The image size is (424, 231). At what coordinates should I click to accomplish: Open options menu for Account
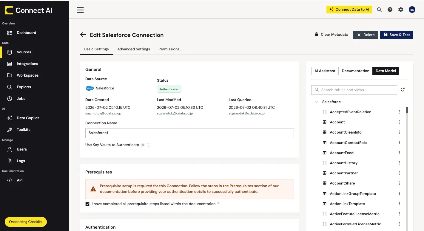(399, 122)
